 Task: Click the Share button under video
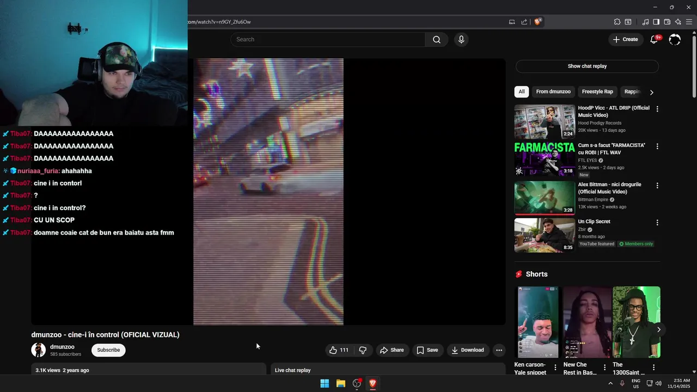(392, 350)
